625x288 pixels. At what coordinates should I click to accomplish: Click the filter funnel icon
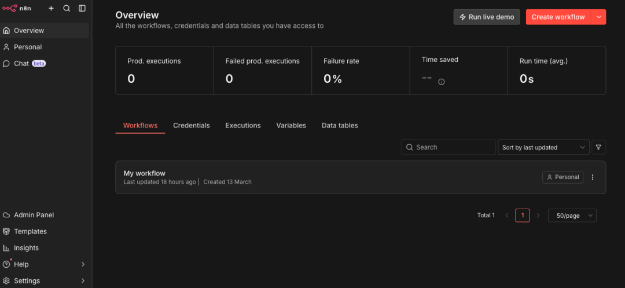(x=598, y=147)
